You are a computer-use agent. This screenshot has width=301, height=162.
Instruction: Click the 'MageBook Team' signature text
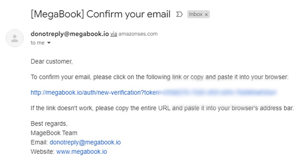[x=54, y=133]
